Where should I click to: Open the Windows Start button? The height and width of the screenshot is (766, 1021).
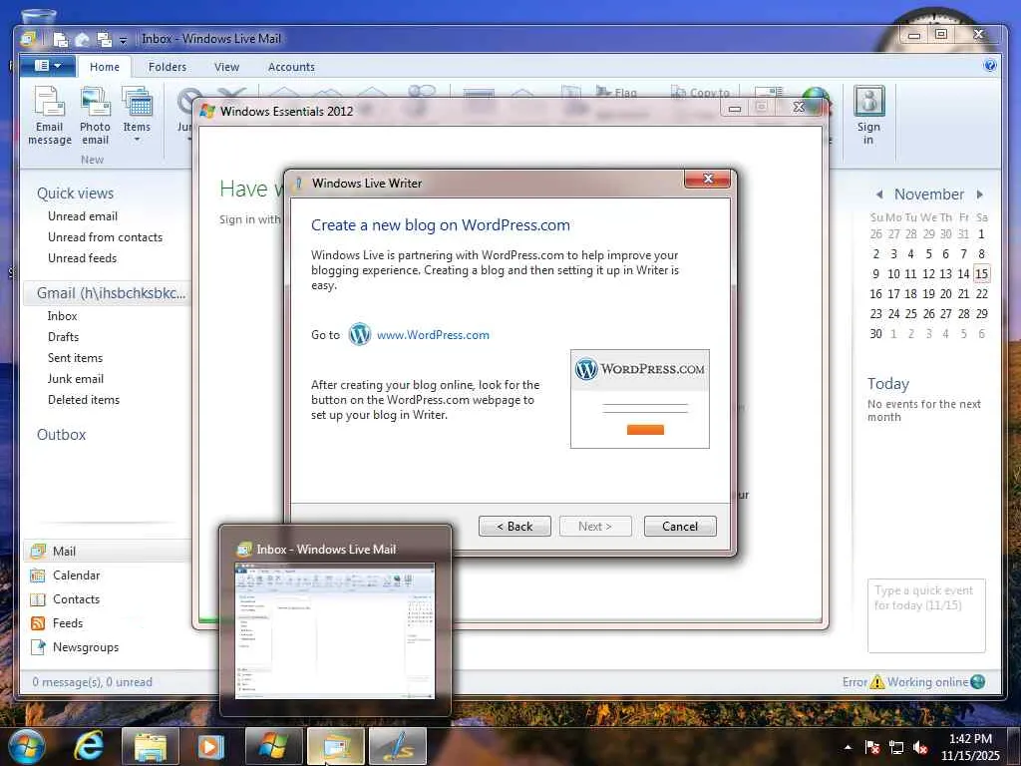coord(27,746)
